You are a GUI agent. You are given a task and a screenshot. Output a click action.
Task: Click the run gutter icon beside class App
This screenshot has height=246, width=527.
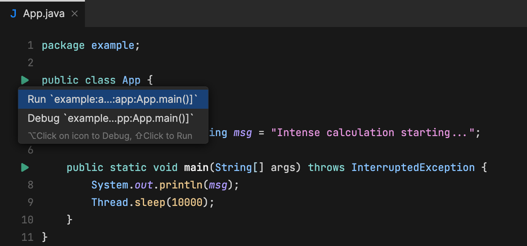(x=25, y=80)
